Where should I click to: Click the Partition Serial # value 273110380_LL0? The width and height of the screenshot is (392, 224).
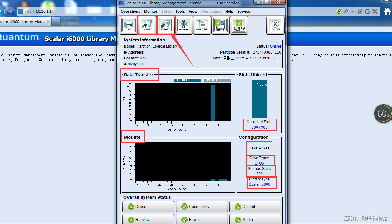[267, 52]
